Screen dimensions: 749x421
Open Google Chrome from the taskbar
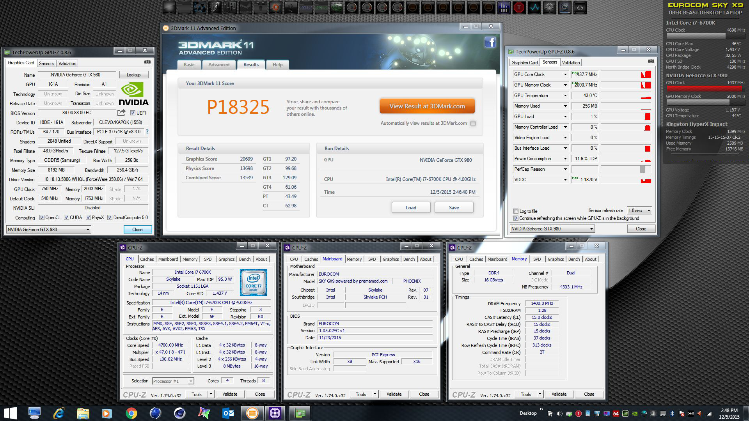click(x=131, y=413)
